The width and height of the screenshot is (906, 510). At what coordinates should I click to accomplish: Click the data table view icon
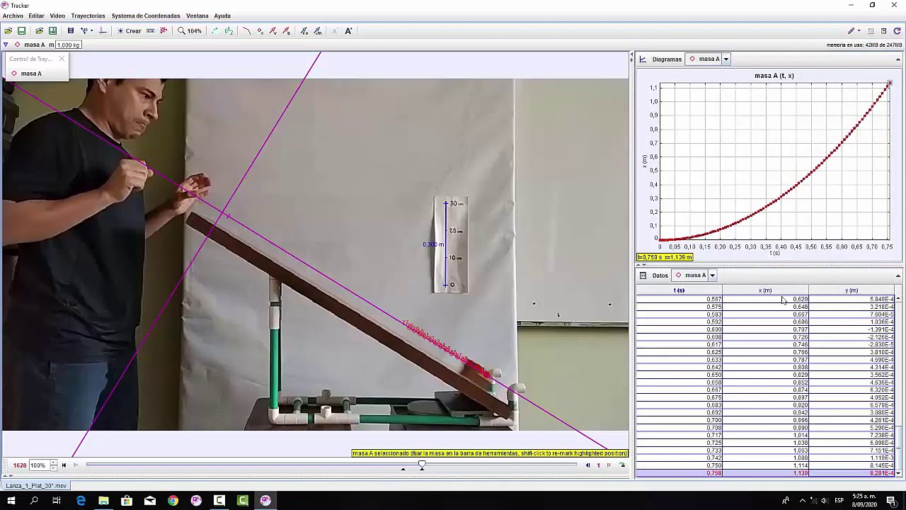(x=643, y=276)
